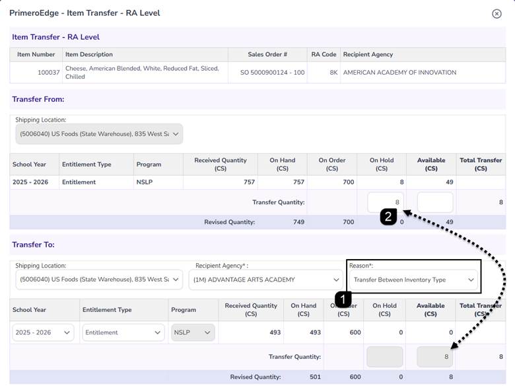This screenshot has height=386, width=515.
Task: Close the Item Transfer dialog
Action: (497, 13)
